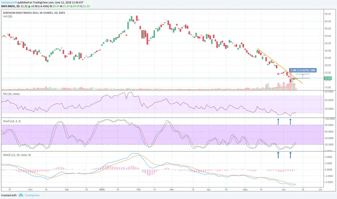Select the BATS:BRZU, 1D symbol text

tap(10, 6)
